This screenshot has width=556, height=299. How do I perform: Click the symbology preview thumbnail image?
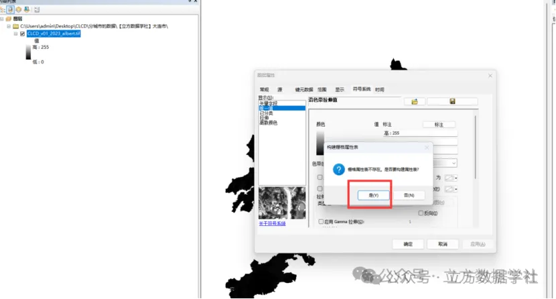(x=282, y=203)
